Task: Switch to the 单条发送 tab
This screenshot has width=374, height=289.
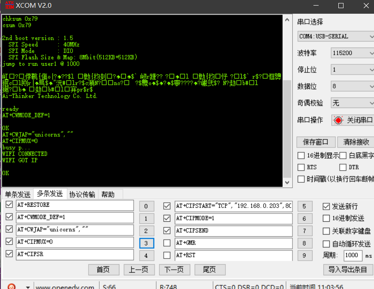Action: [18, 194]
